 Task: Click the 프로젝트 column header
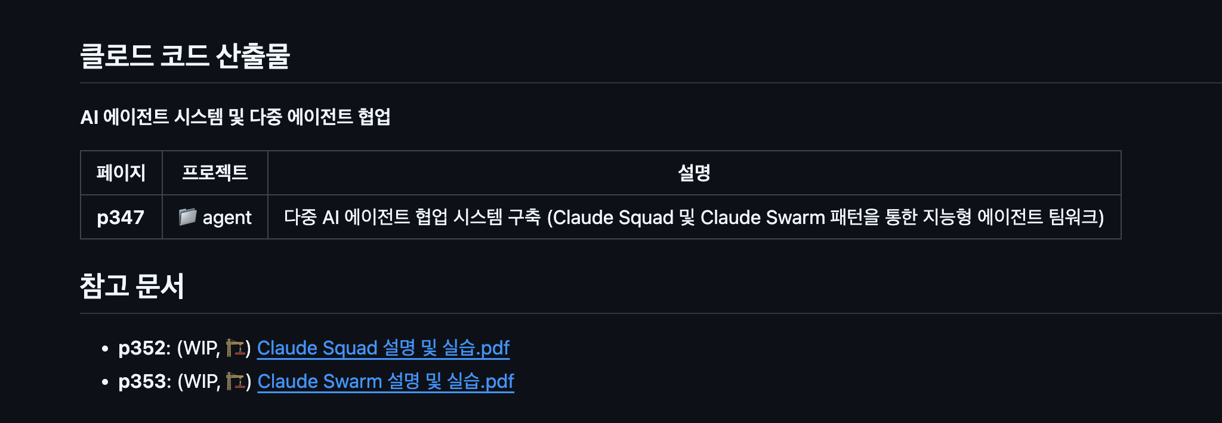215,173
